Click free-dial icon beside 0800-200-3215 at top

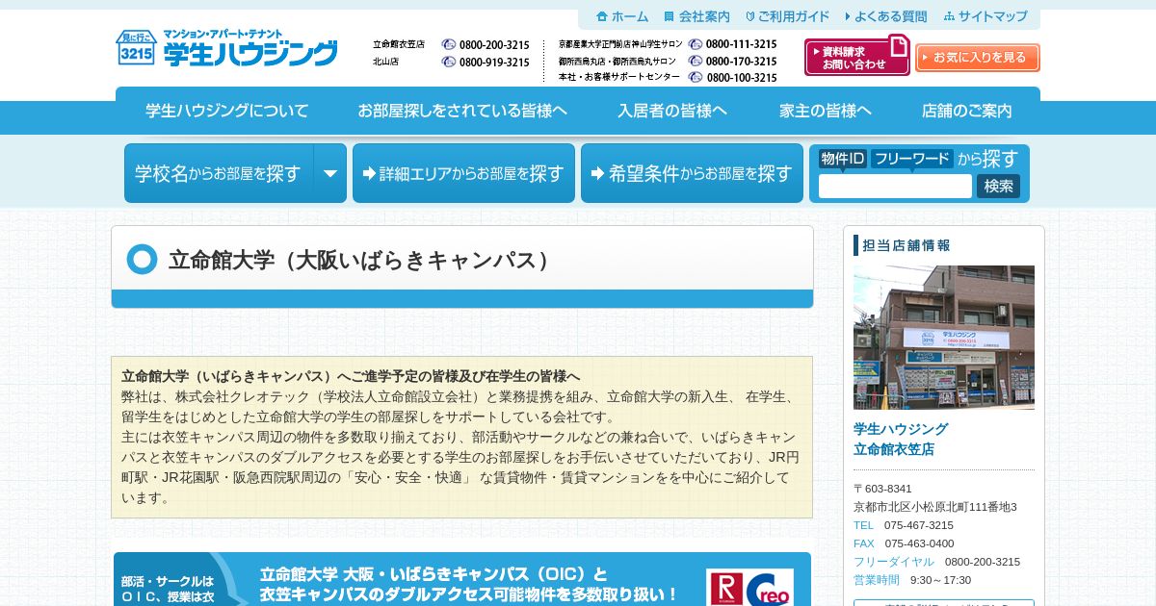pyautogui.click(x=449, y=44)
